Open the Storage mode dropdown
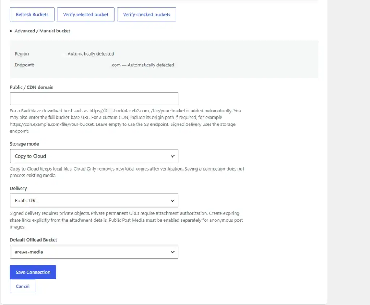Viewport: 370px width, 305px height. point(94,156)
